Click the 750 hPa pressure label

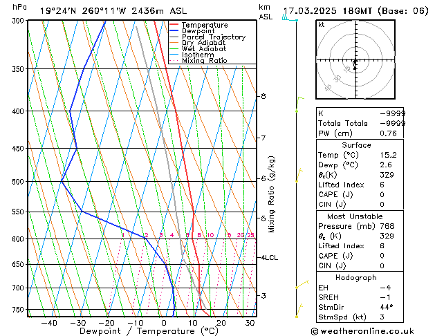click(19, 310)
